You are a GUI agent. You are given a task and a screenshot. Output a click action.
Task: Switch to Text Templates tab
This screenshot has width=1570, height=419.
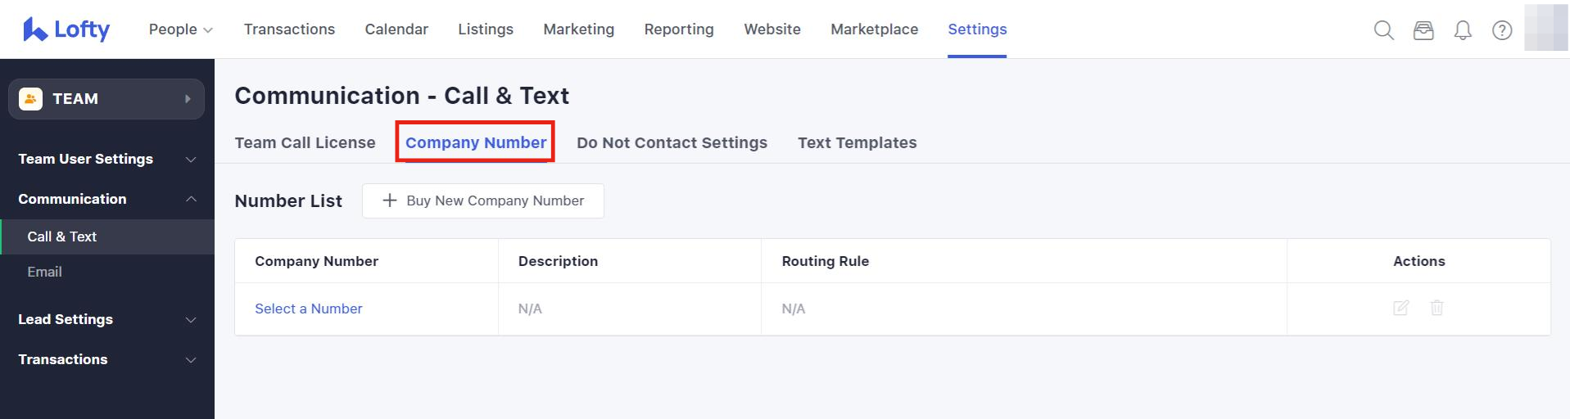(857, 142)
